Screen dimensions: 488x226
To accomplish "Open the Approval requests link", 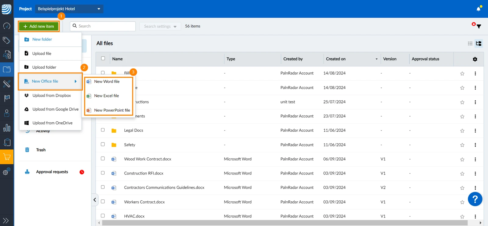I will [52, 172].
